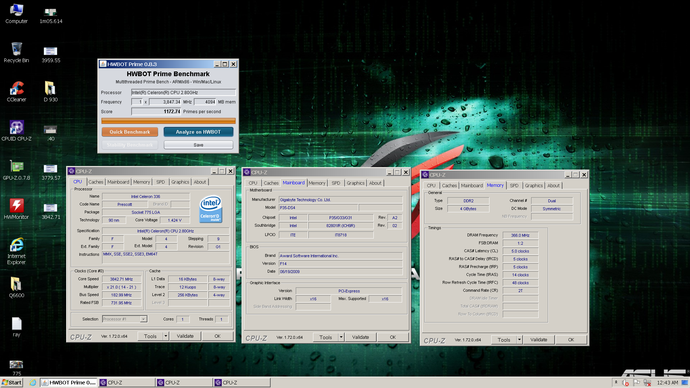Click the Quick Benchmark button

click(x=130, y=132)
